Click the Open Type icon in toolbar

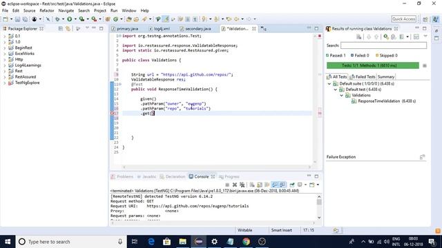coord(129,19)
